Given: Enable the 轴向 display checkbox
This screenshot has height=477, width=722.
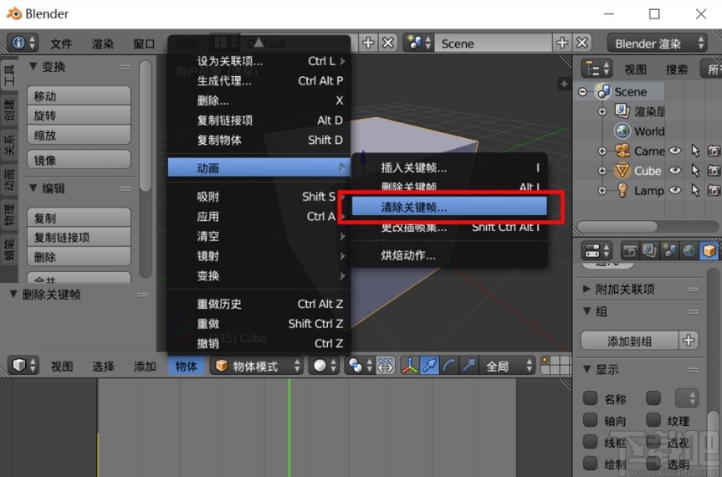Looking at the screenshot, I should (590, 419).
